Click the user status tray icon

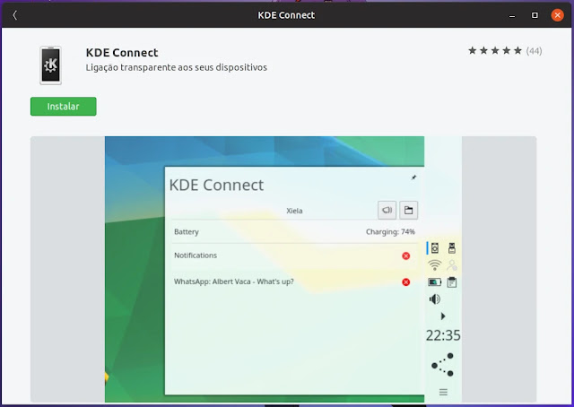tap(452, 265)
